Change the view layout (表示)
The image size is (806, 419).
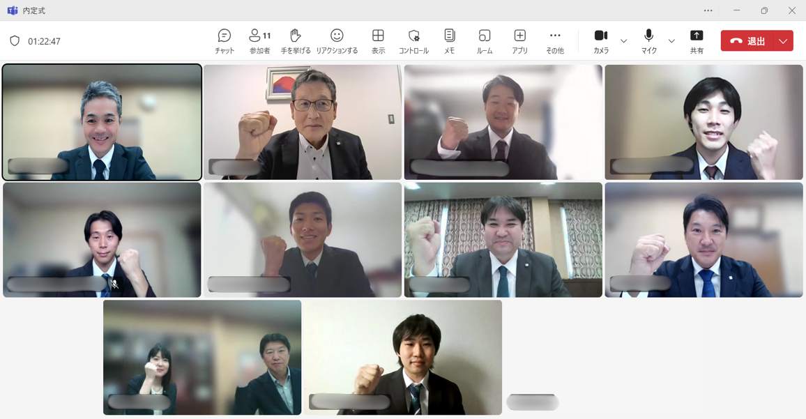coord(378,41)
